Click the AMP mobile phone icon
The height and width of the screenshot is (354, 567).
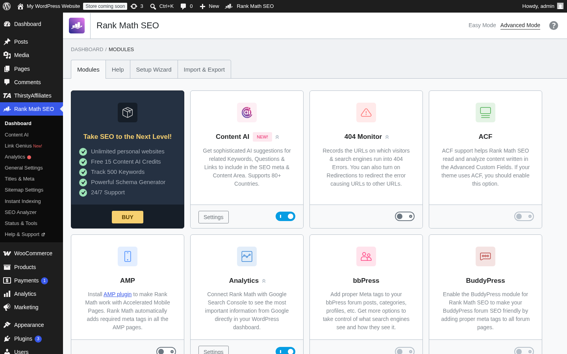[128, 256]
